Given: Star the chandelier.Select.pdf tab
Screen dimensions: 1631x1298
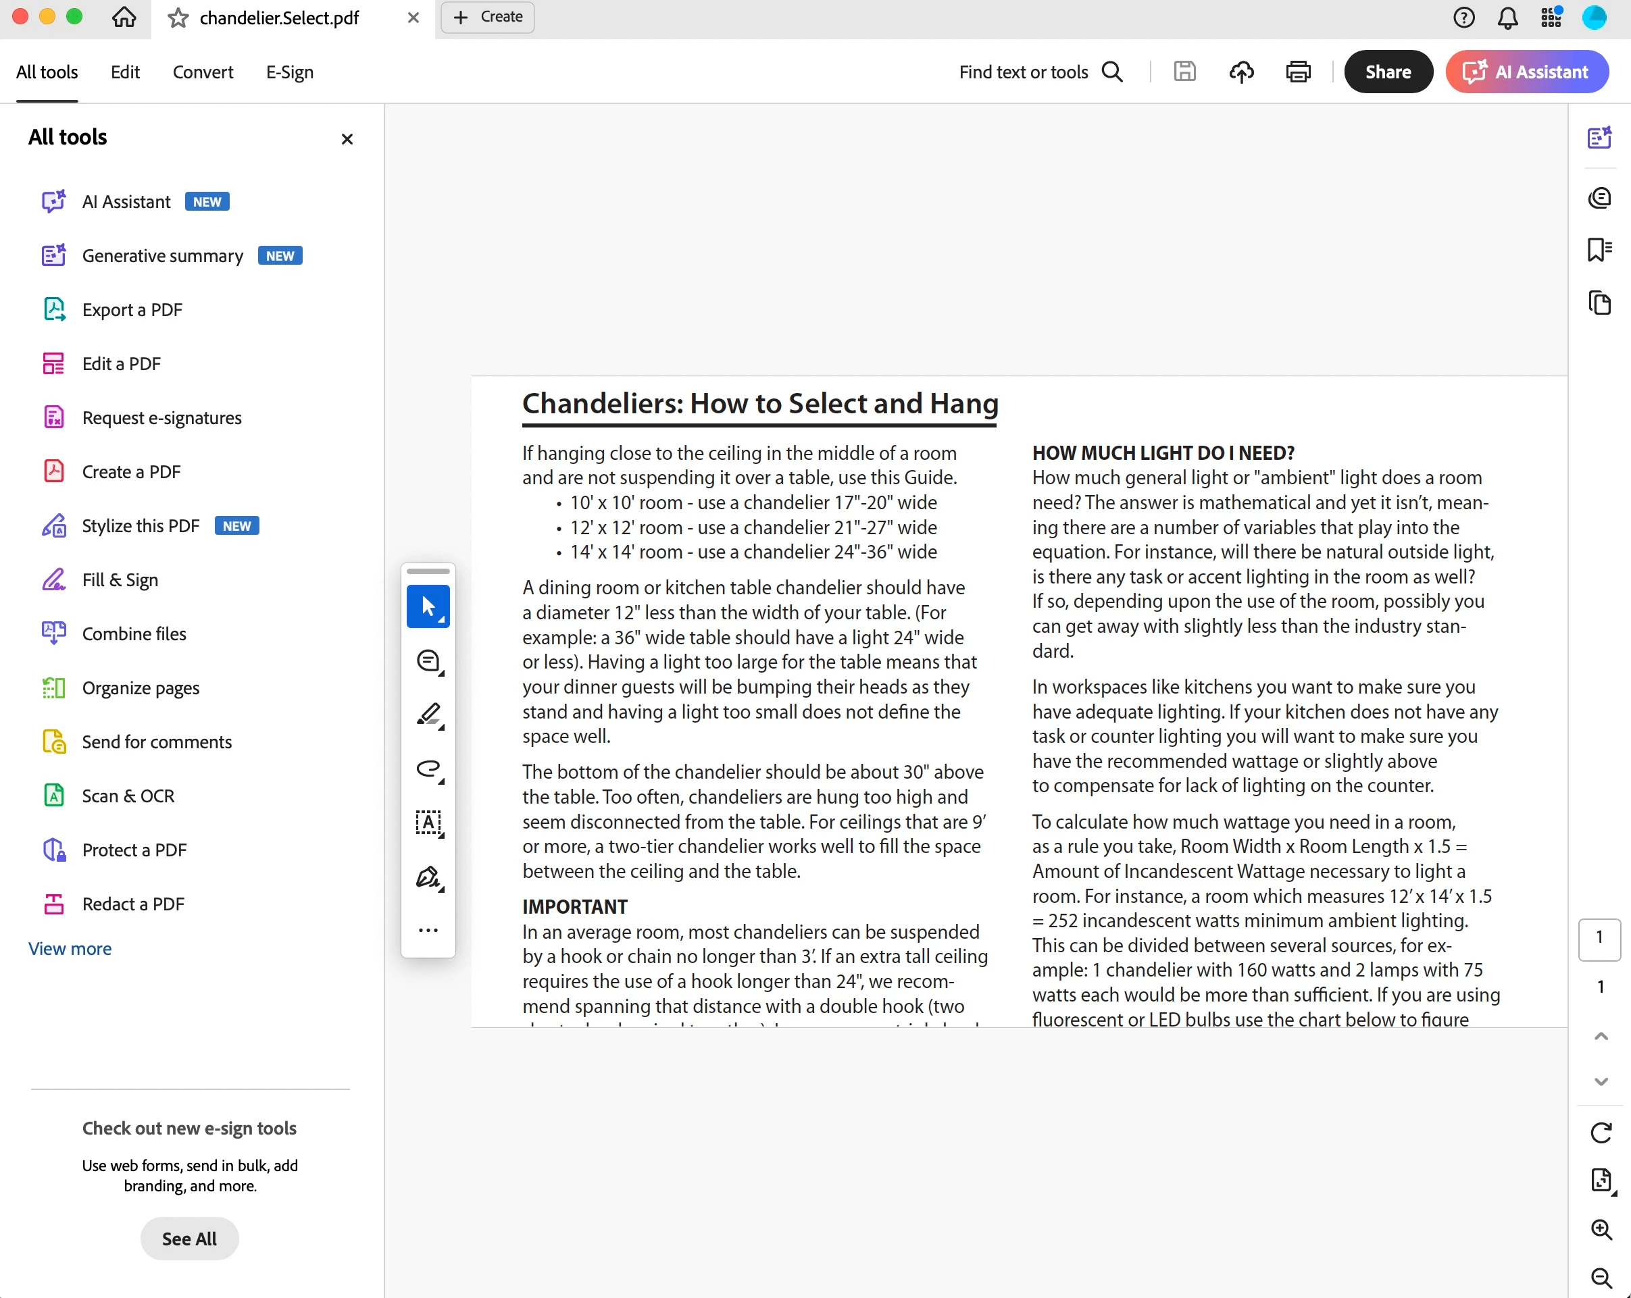Looking at the screenshot, I should [178, 18].
